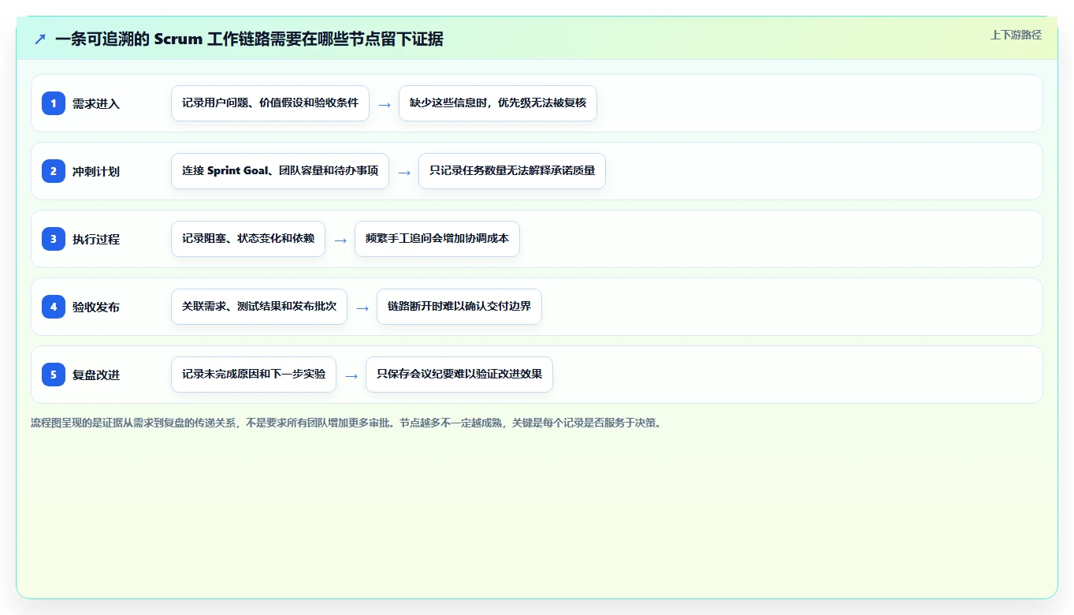Screen dimensions: 1074x615
Task: Click the arrow in the 冲刺计划 row
Action: click(x=403, y=172)
